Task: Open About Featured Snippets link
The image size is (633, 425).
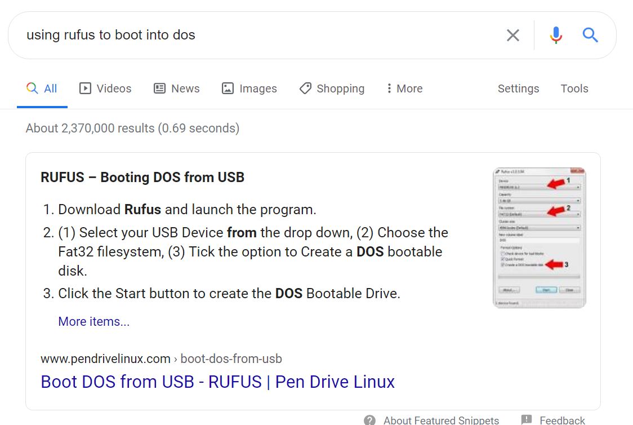Action: coord(442,420)
